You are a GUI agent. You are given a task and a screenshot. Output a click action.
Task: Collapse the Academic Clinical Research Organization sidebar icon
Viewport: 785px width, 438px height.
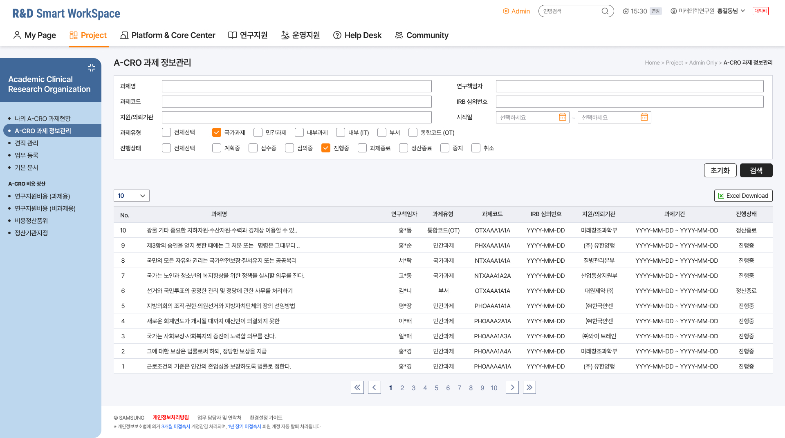click(x=92, y=68)
